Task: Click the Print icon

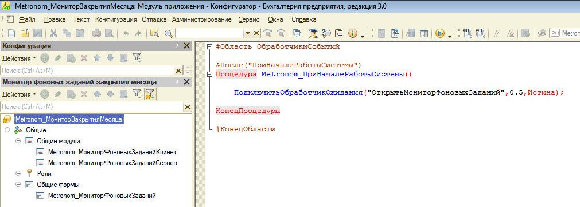Action: pyautogui.click(x=96, y=33)
